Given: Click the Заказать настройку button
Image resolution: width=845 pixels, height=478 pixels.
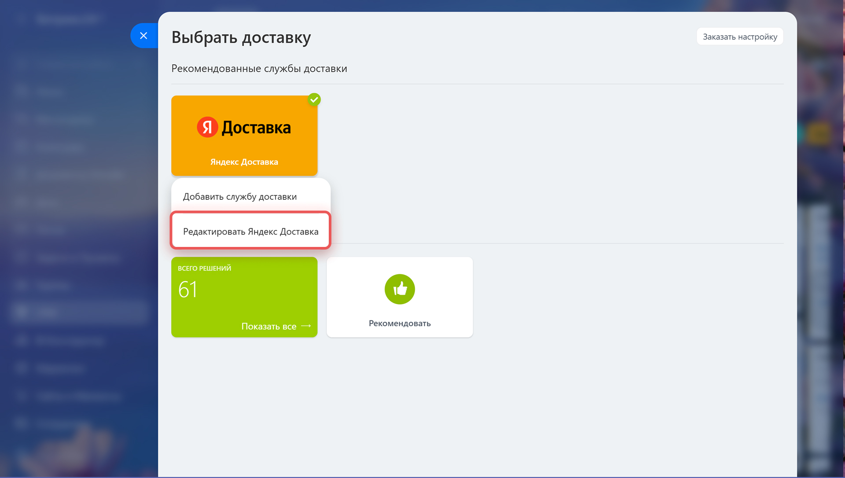Looking at the screenshot, I should click(x=740, y=37).
